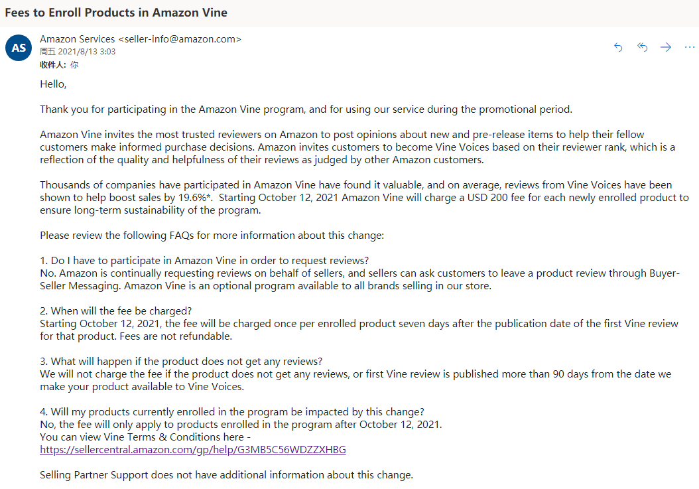699x489 pixels.
Task: Click the Amazon Services sender name
Action: pyautogui.click(x=77, y=39)
